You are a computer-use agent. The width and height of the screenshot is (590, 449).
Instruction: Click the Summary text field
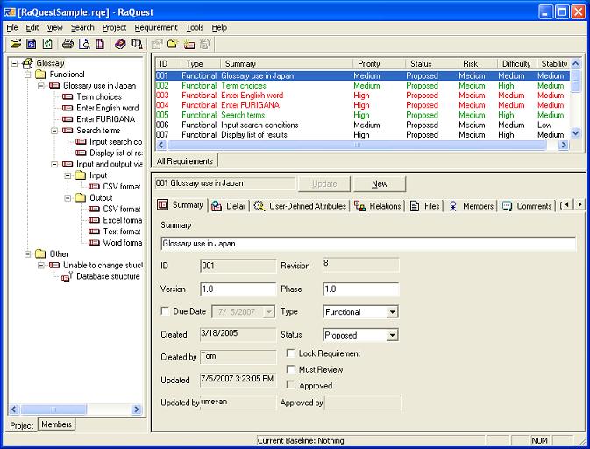tap(368, 244)
